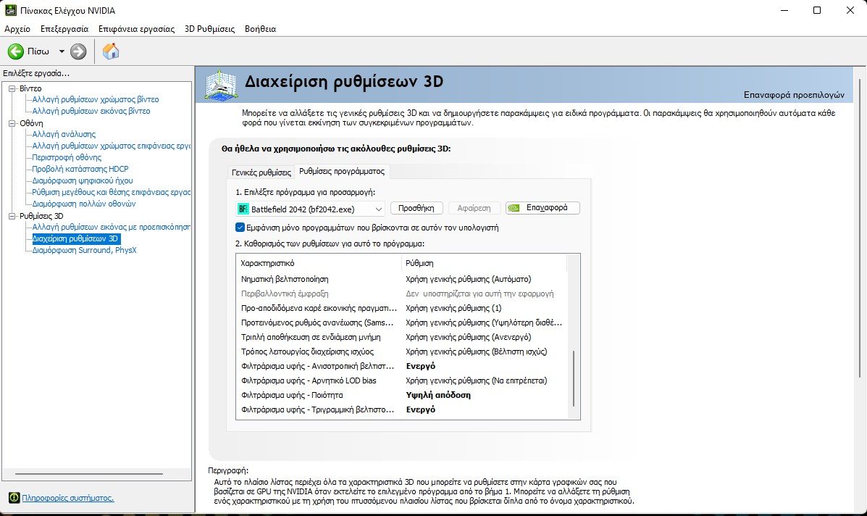
Task: Collapse the Οθόνη tree node
Action: (12, 123)
